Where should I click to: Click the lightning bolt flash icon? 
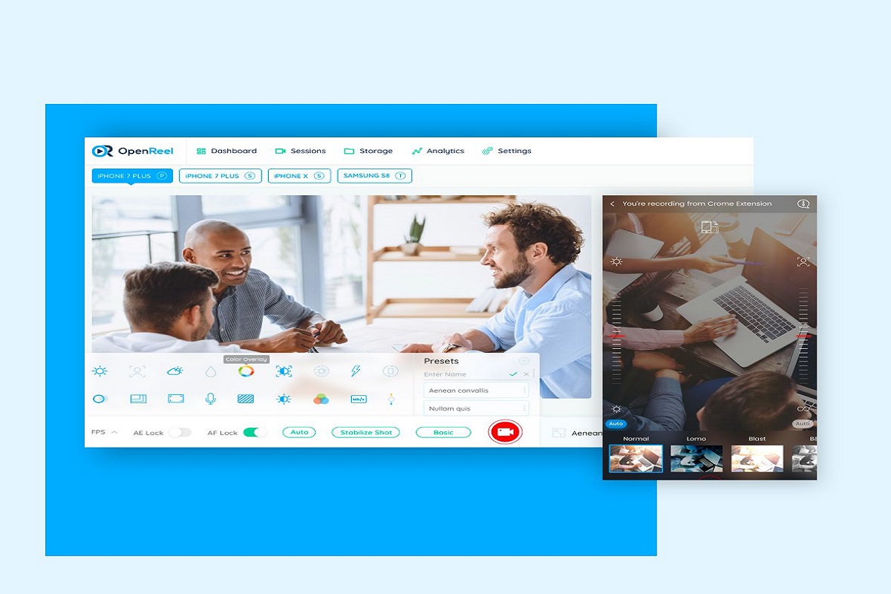[356, 371]
